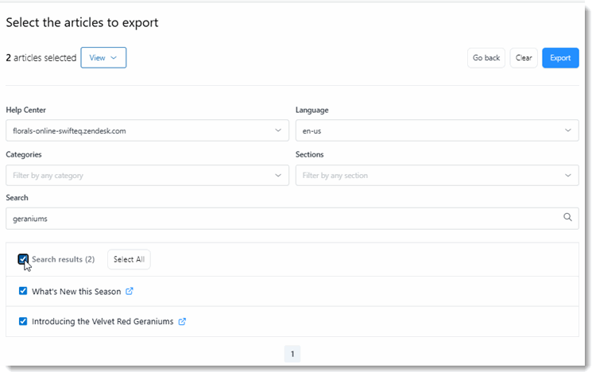Click the Select the articles to export heading
The image size is (592, 372).
[x=82, y=23]
